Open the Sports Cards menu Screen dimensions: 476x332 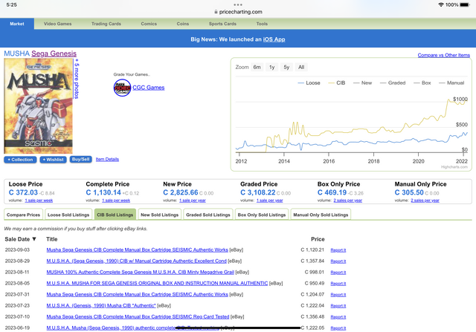coord(222,24)
